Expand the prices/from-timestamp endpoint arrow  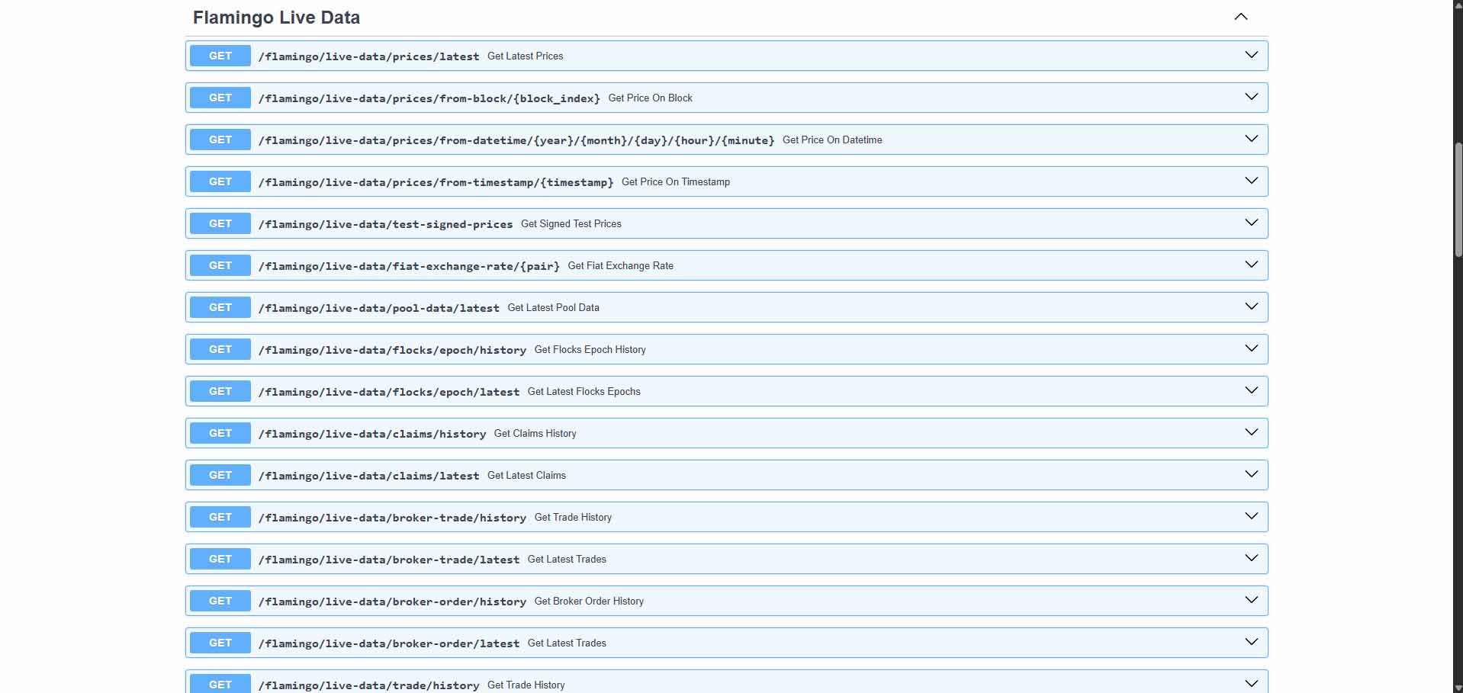(x=1252, y=181)
